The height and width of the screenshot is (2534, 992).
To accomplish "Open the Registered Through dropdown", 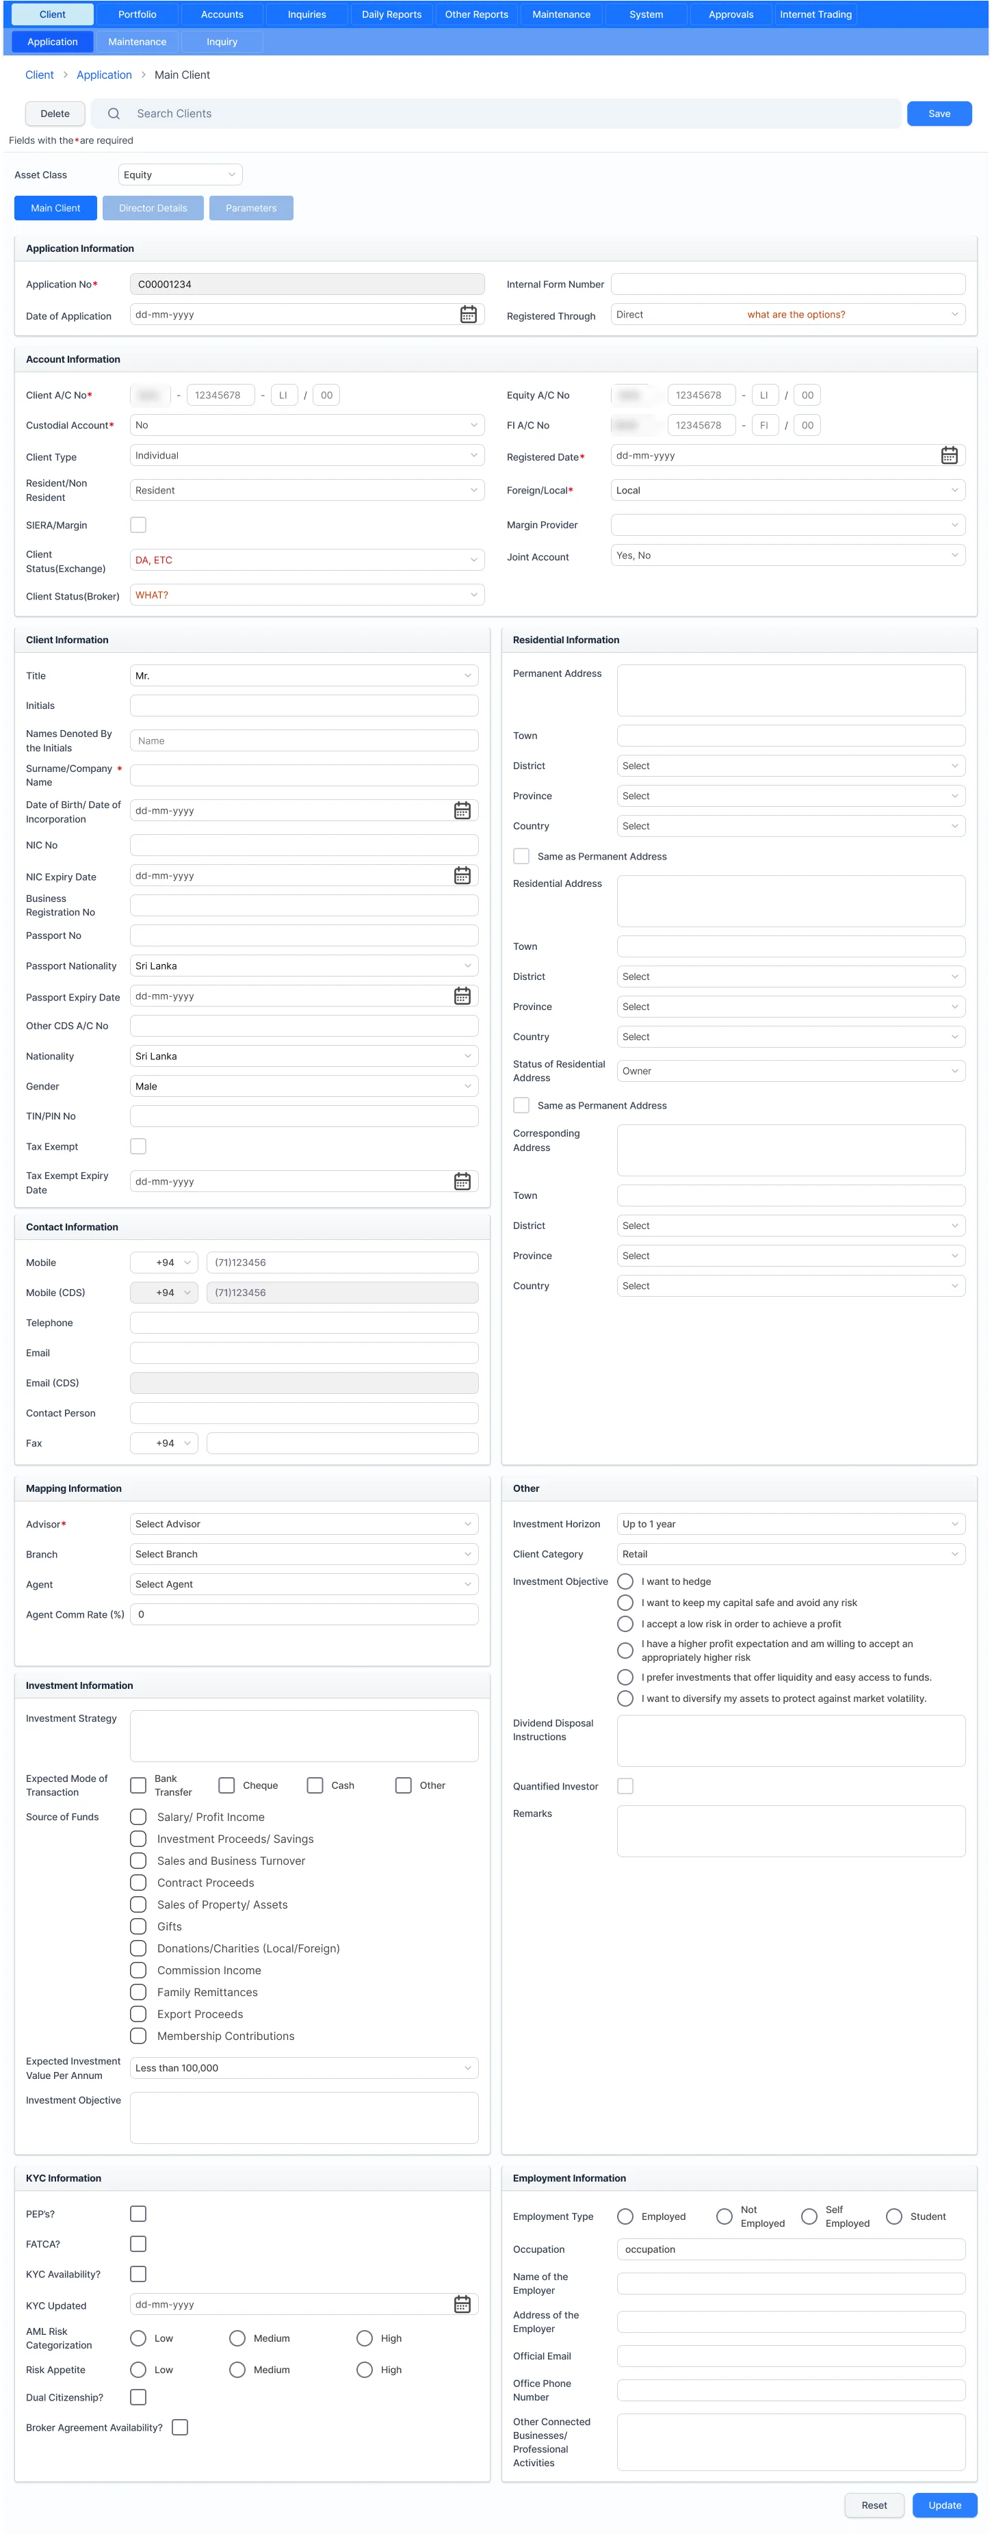I will [787, 315].
